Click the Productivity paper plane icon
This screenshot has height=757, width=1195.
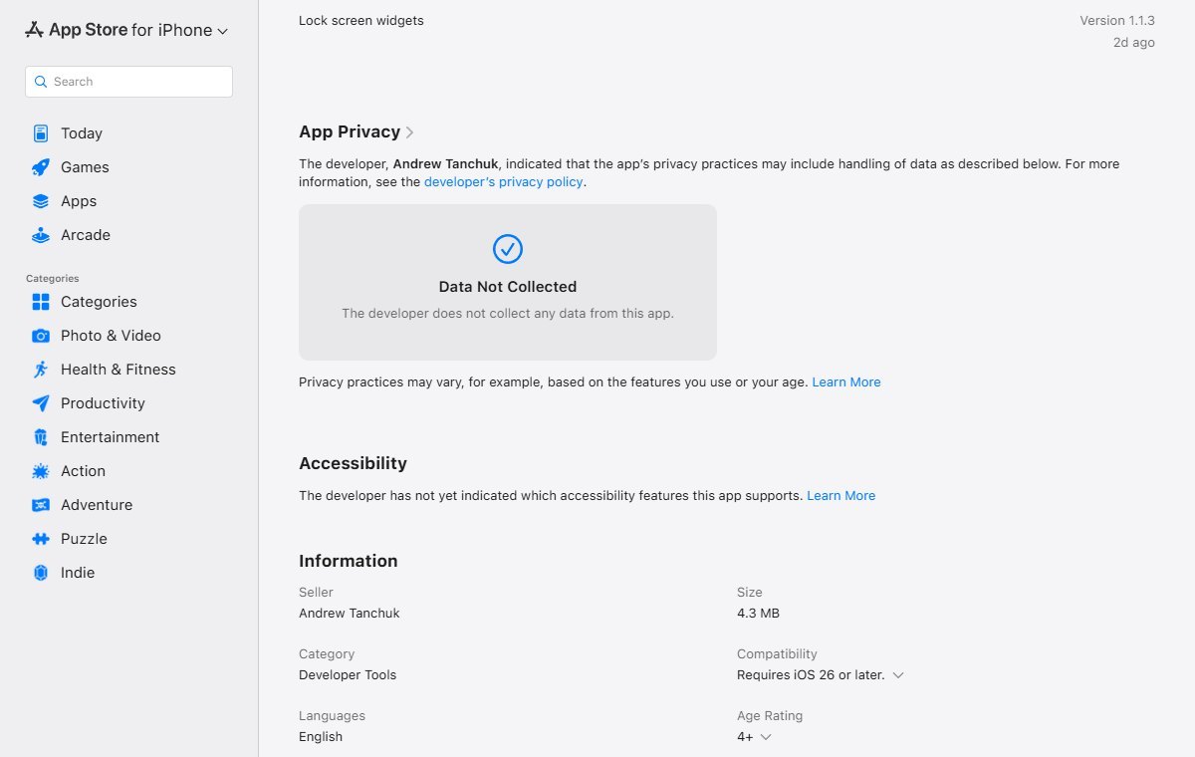pos(41,403)
